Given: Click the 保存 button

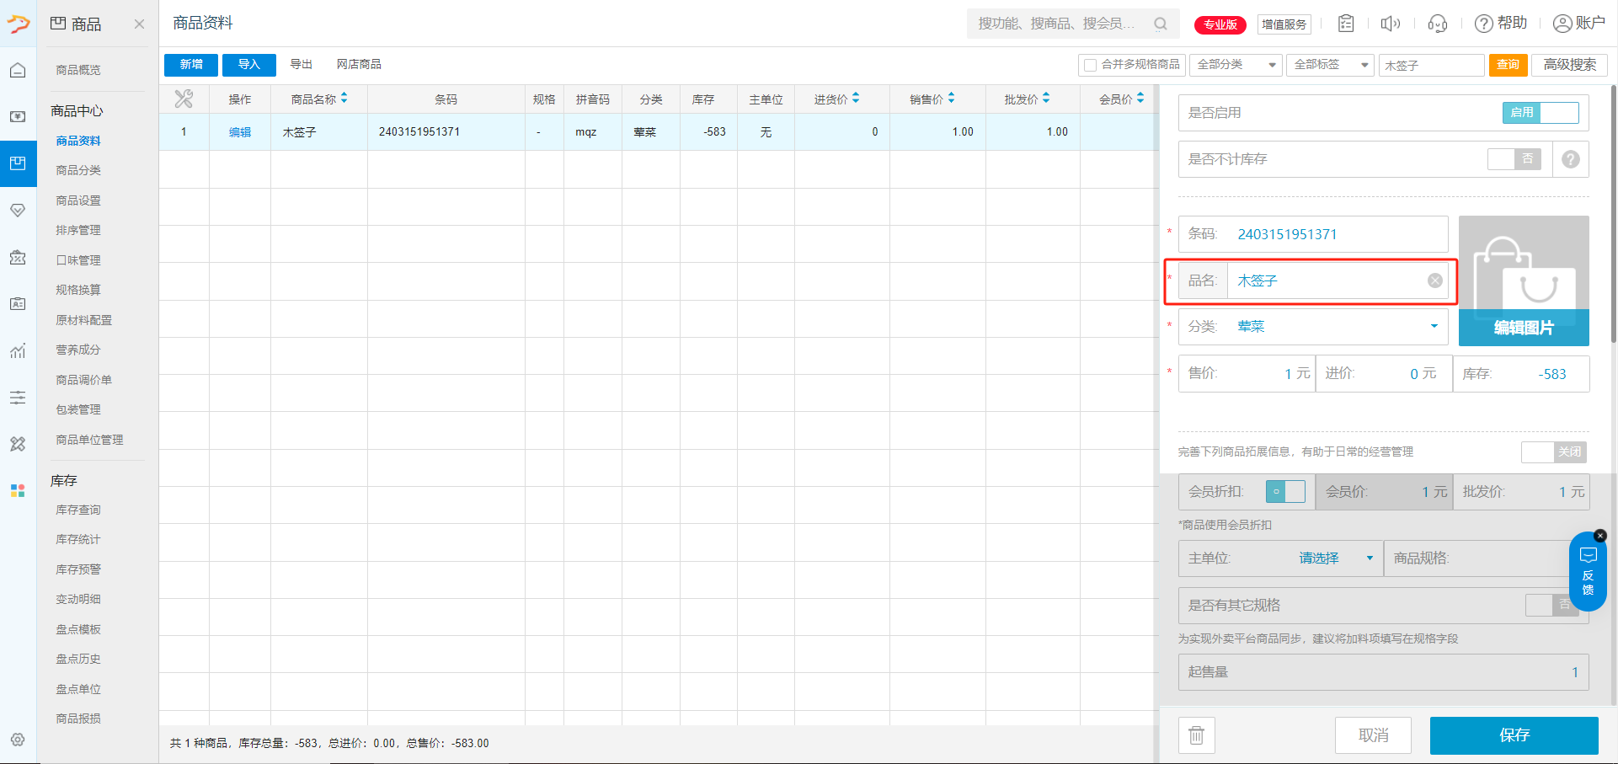Looking at the screenshot, I should pyautogui.click(x=1514, y=735).
